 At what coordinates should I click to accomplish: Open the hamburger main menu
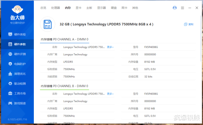click(x=182, y=8)
